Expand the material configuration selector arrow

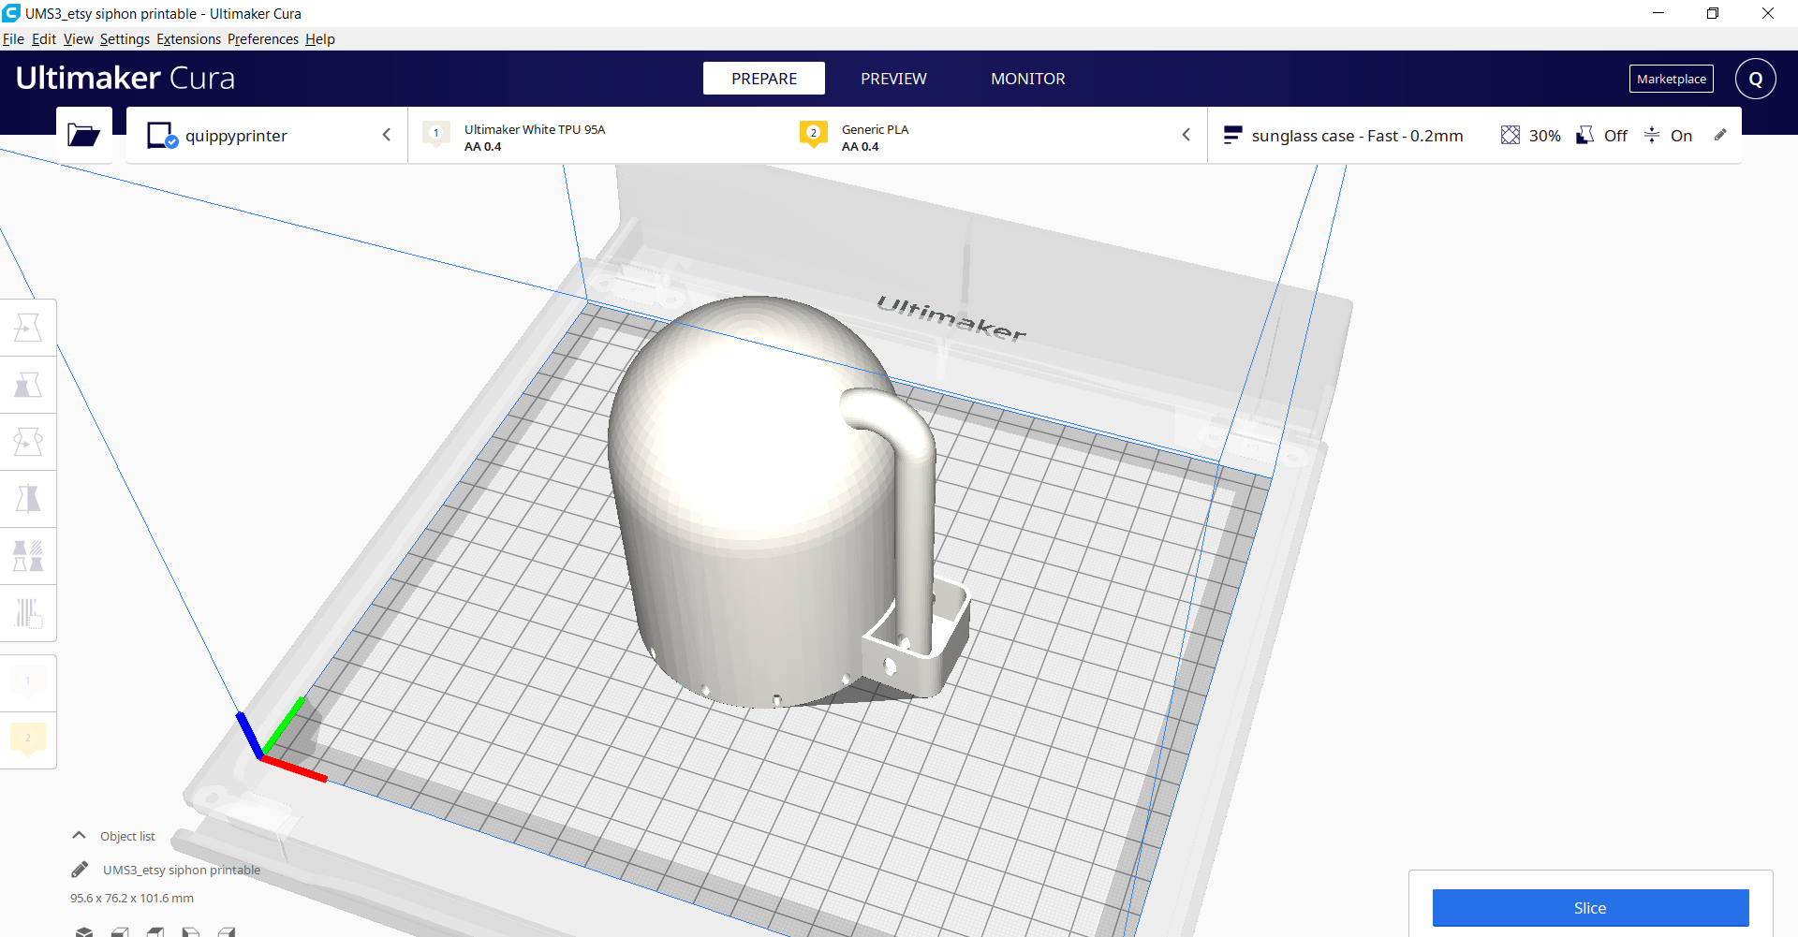point(1186,135)
